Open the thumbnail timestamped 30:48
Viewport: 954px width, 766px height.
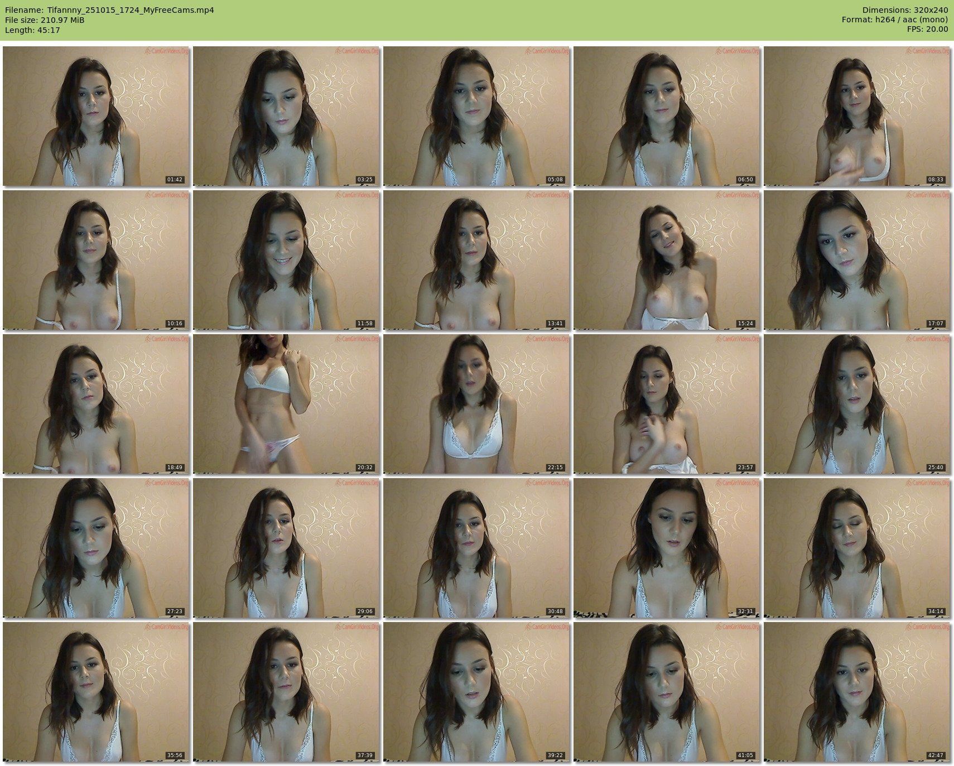pyautogui.click(x=476, y=548)
